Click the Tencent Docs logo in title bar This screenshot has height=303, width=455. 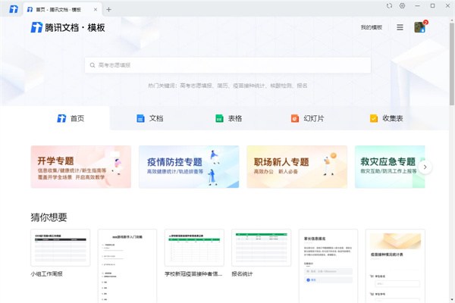pyautogui.click(x=14, y=9)
